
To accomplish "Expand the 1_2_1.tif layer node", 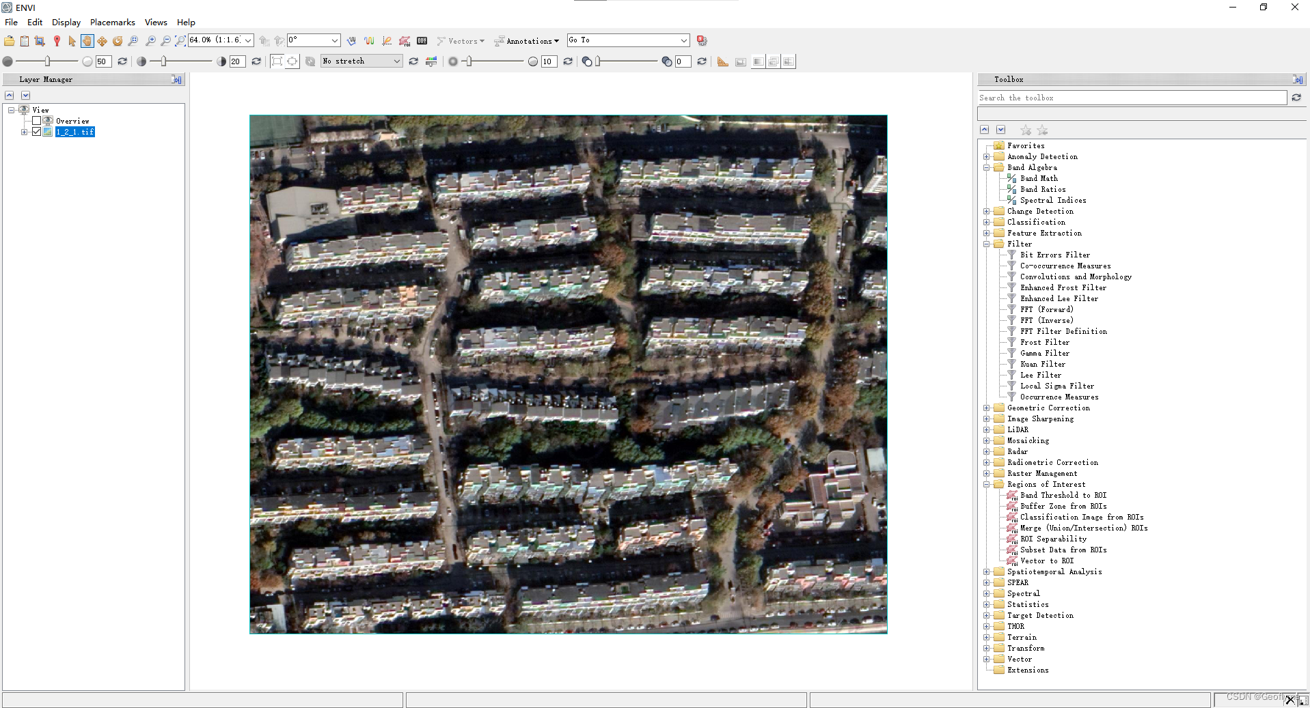I will coord(24,132).
